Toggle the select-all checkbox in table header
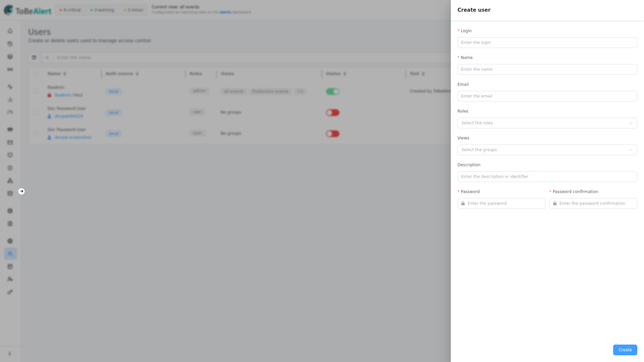This screenshot has width=644, height=362. [x=36, y=74]
